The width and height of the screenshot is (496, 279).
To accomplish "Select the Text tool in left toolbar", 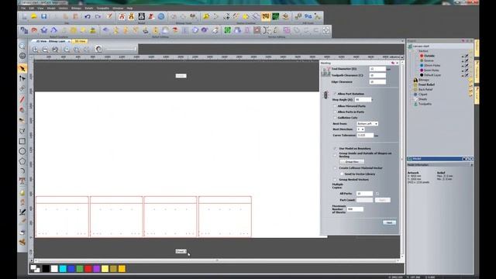I will 22,181.
